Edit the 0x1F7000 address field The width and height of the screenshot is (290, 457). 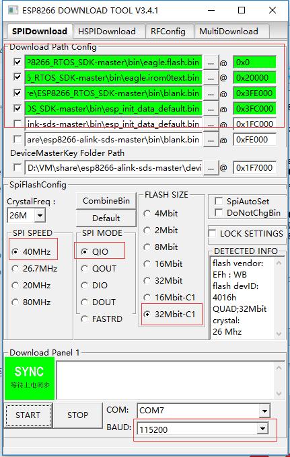click(255, 168)
